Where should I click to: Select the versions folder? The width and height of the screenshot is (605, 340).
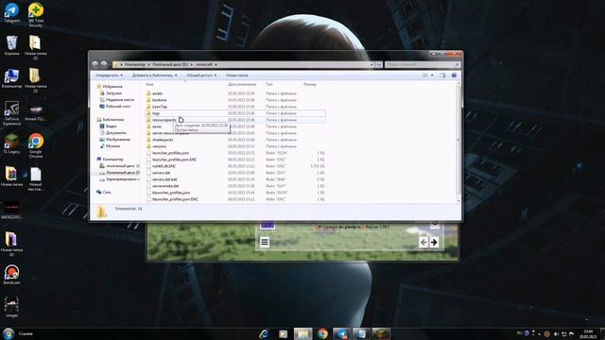coord(159,146)
